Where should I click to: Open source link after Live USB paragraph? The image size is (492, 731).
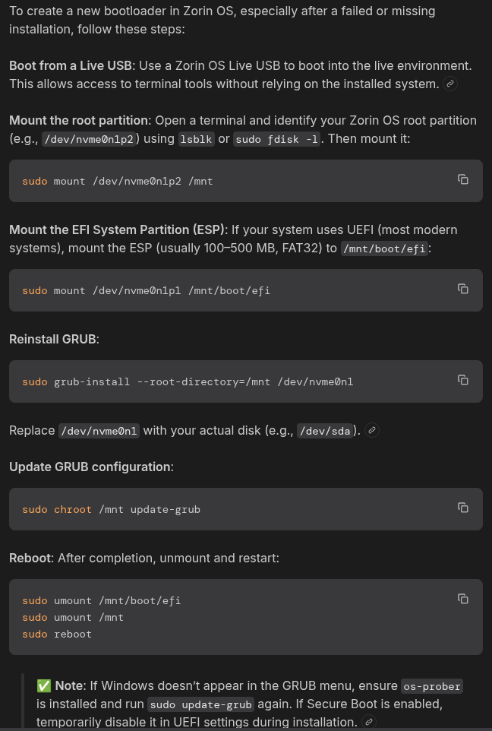click(450, 84)
